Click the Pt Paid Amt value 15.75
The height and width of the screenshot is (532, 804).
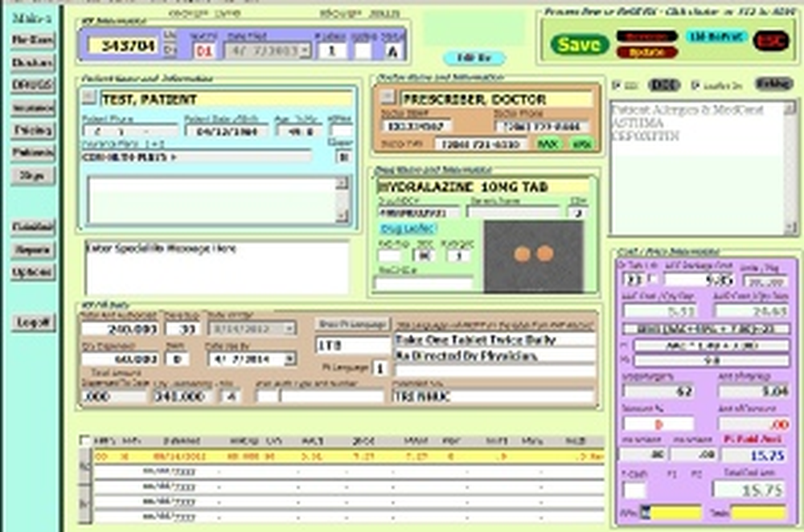[756, 455]
